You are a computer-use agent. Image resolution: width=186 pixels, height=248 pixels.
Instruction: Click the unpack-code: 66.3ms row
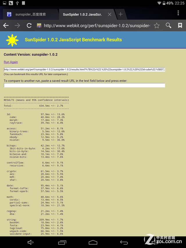pyautogui.click(x=36, y=231)
